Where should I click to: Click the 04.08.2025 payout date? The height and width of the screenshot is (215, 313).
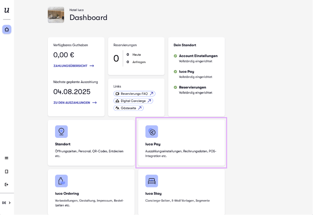(x=72, y=92)
